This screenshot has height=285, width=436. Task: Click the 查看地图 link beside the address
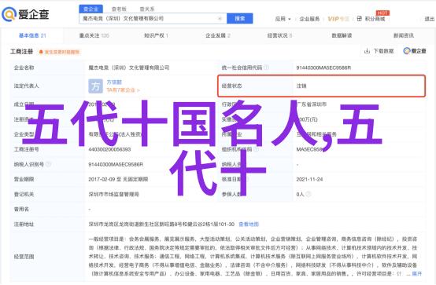(x=249, y=225)
